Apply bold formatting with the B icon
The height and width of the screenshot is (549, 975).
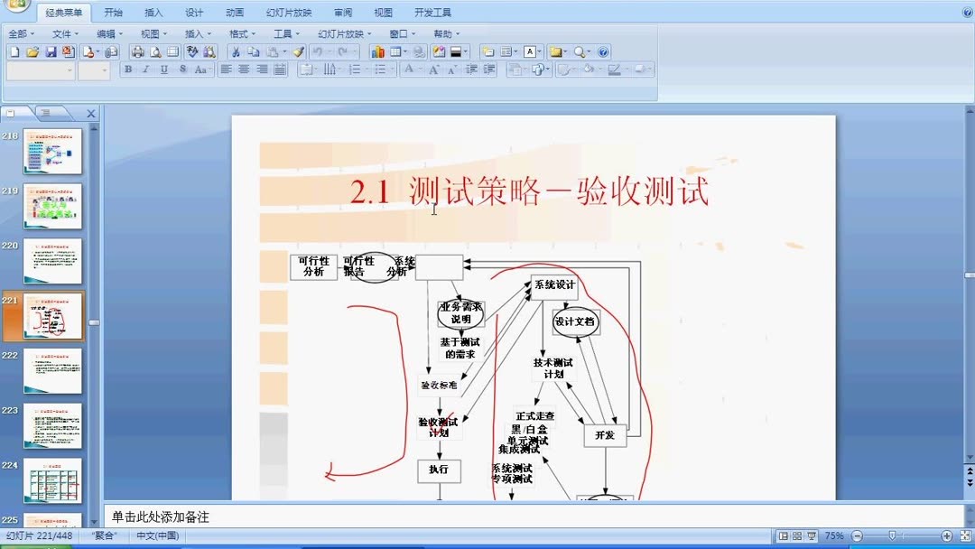(x=128, y=69)
